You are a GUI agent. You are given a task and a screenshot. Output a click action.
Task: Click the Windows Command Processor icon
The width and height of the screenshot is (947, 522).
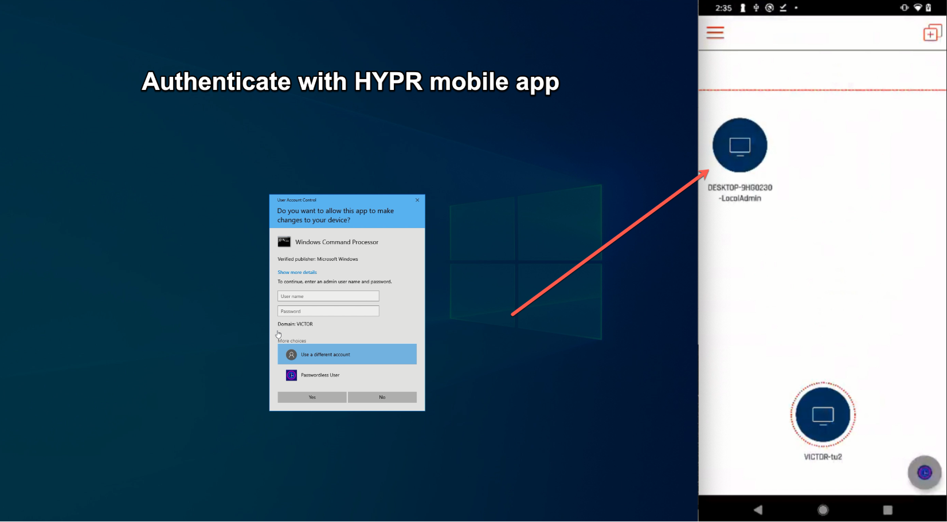[x=284, y=242]
